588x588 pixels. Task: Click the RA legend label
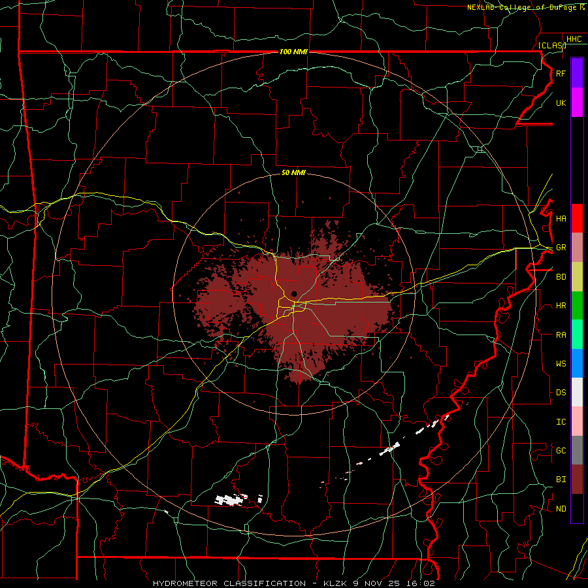[x=561, y=335]
